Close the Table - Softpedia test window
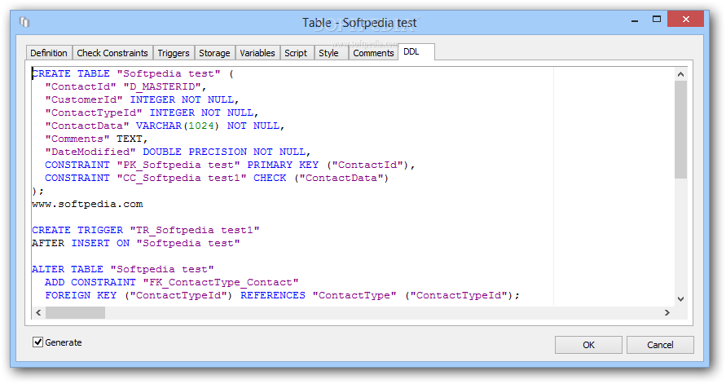The height and width of the screenshot is (384, 726). [x=686, y=20]
